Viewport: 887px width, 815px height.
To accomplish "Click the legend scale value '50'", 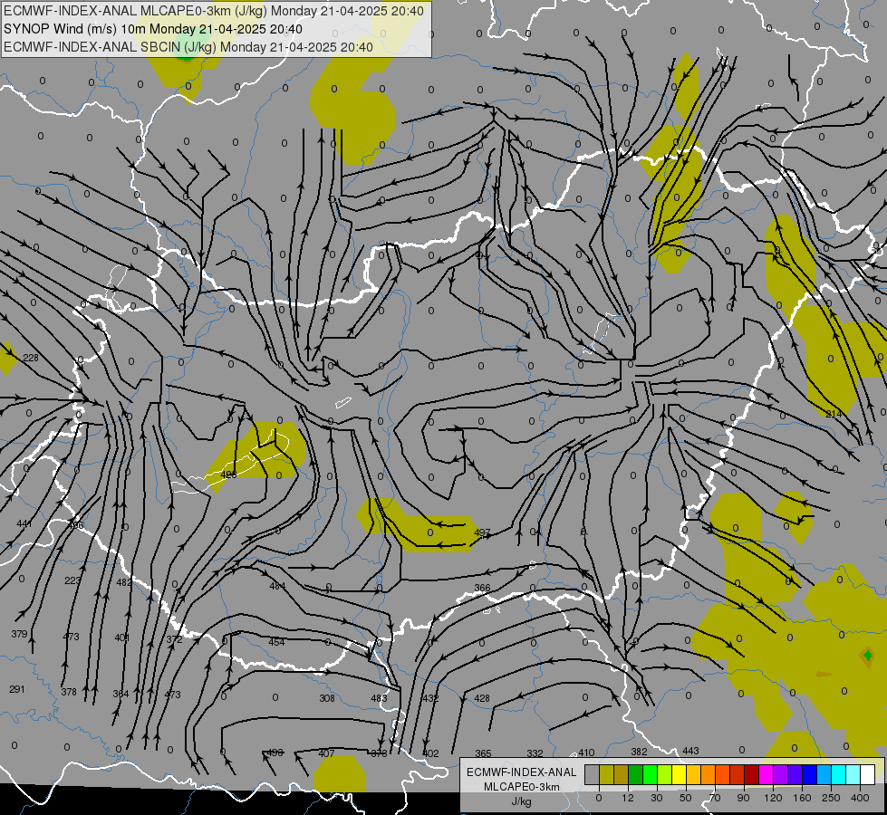I will 686,798.
